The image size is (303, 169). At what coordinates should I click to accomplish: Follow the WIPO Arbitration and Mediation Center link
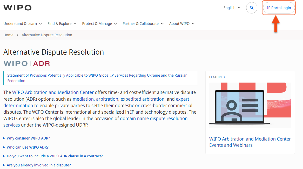pos(53,92)
